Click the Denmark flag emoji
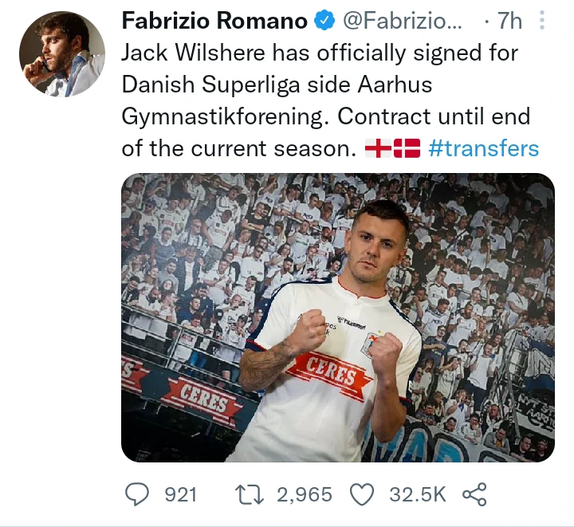This screenshot has height=527, width=574. tap(407, 148)
